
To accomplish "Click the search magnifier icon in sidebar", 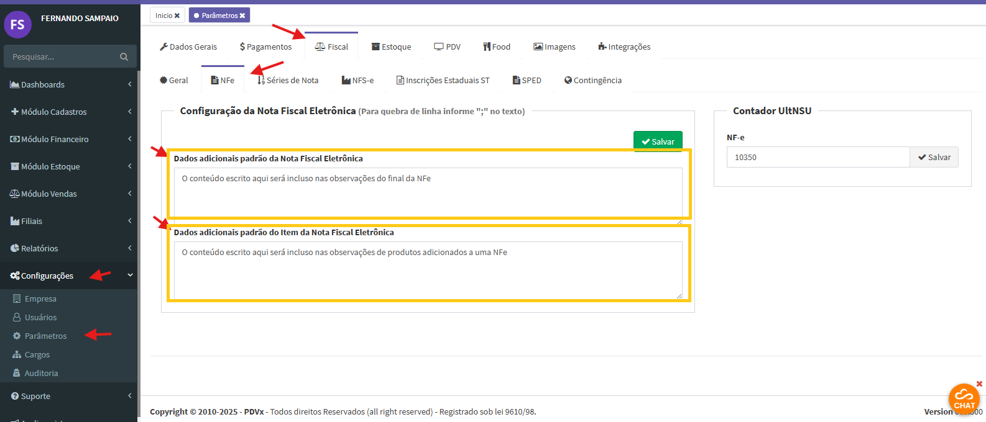I will pyautogui.click(x=124, y=56).
